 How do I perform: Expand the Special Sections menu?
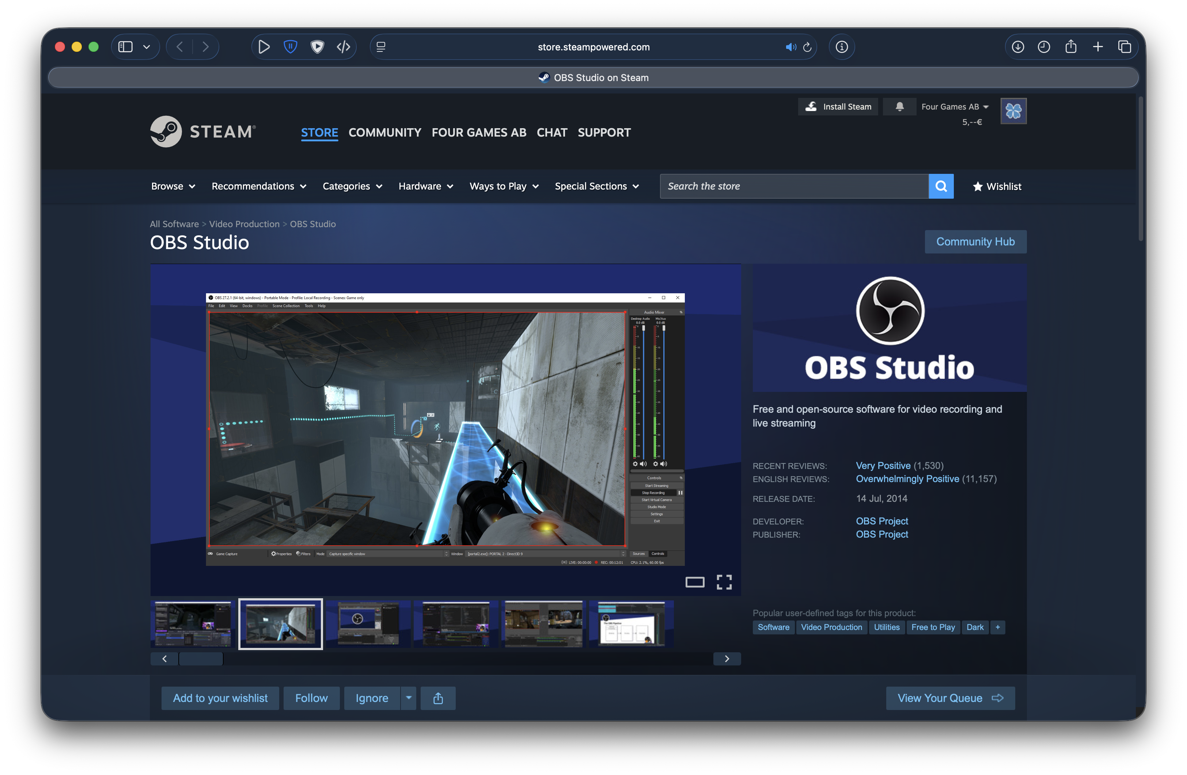click(x=597, y=186)
